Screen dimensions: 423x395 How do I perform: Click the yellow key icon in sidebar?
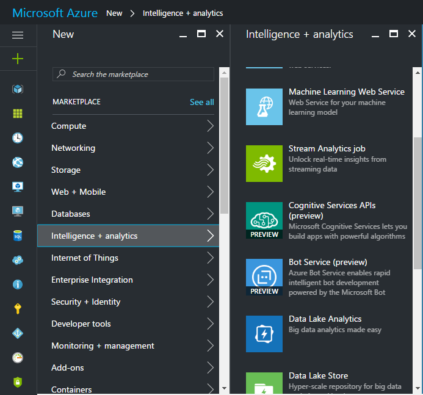click(18, 309)
